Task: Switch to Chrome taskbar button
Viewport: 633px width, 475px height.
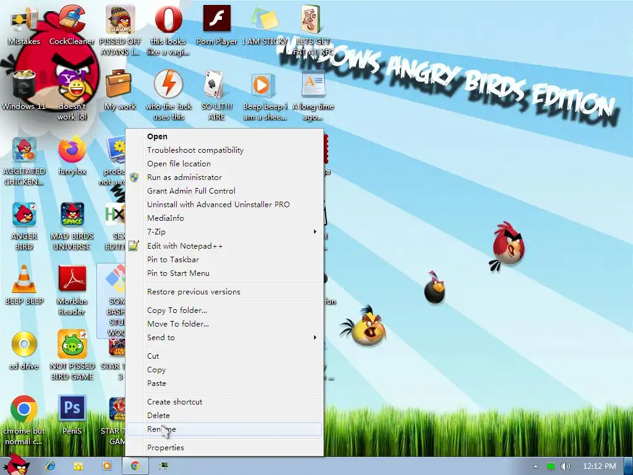Action: tap(135, 466)
